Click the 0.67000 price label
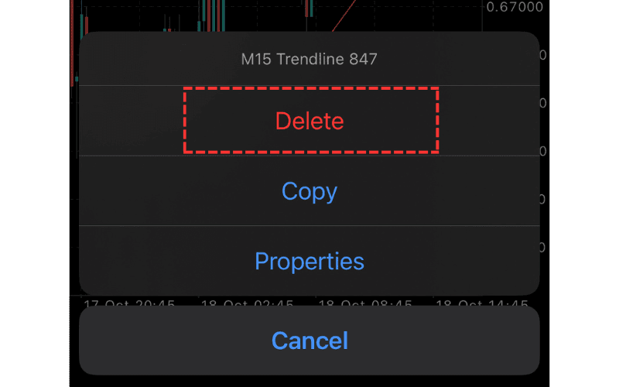Image resolution: width=619 pixels, height=387 pixels. 515,8
